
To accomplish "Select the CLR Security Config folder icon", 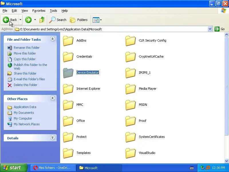I will point(131,41).
